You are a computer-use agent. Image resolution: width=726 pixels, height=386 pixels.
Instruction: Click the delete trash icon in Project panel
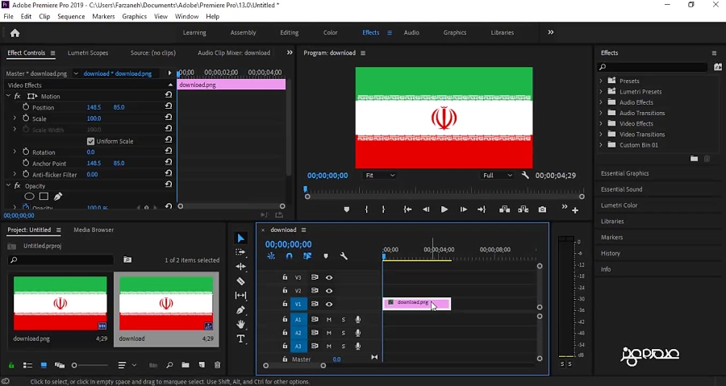click(x=217, y=365)
